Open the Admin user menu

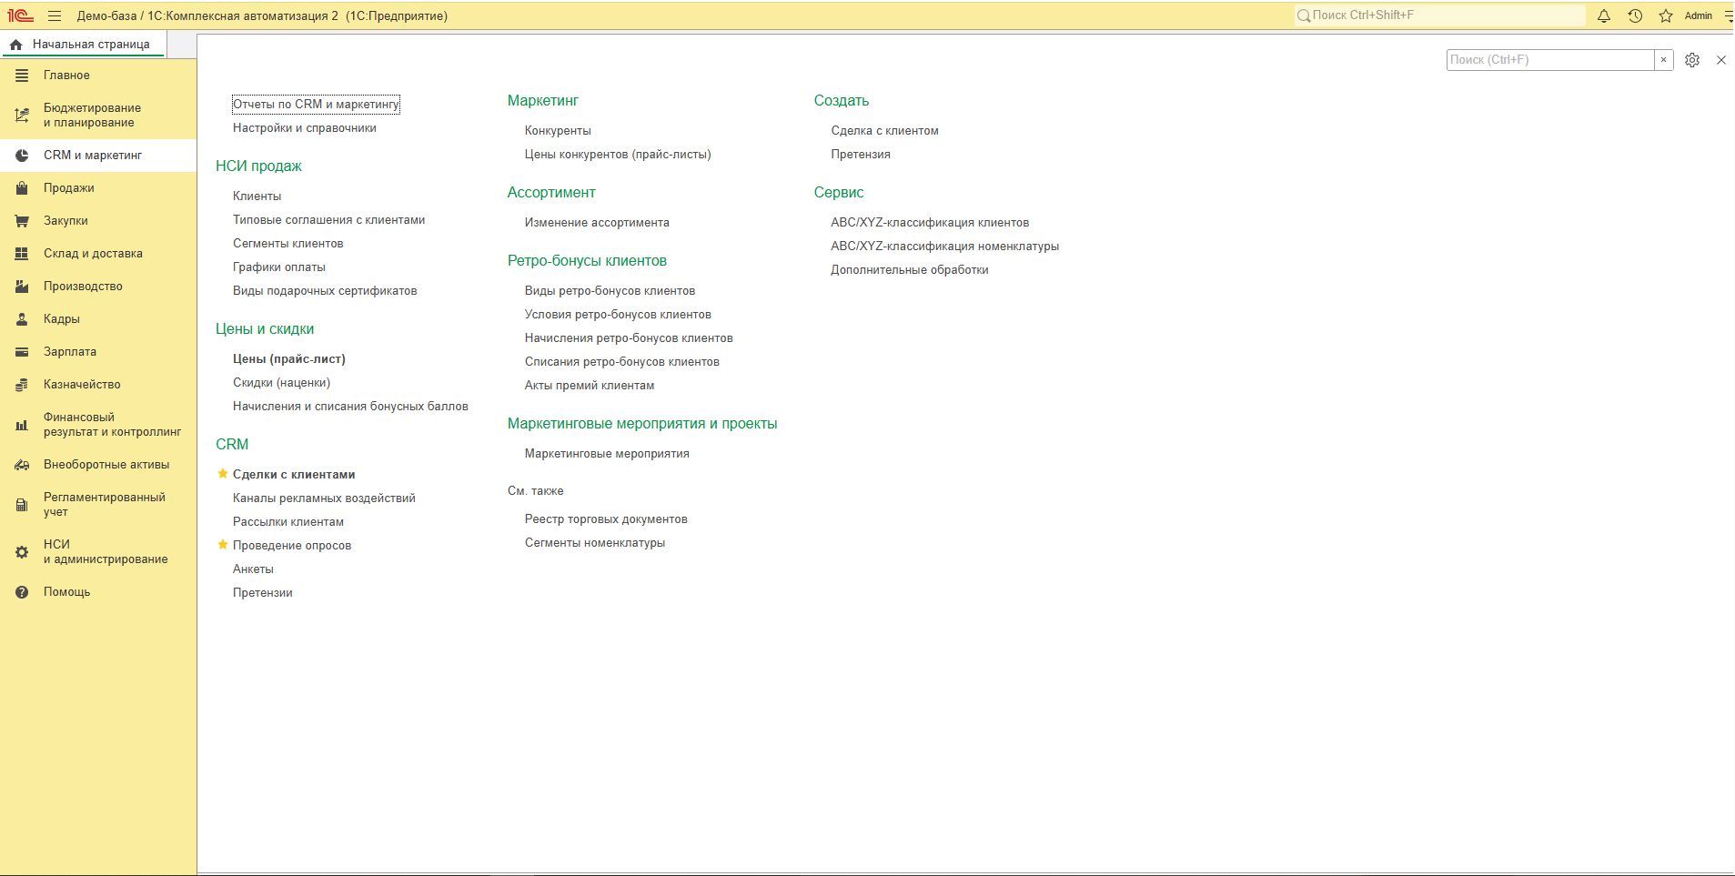pyautogui.click(x=1699, y=15)
